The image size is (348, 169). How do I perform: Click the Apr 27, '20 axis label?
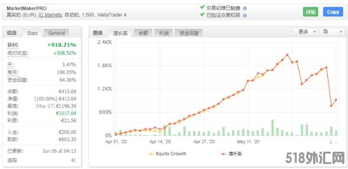204,142
